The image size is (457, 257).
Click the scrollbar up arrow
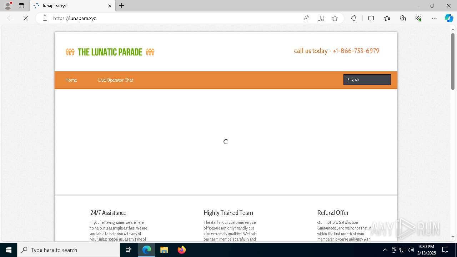click(453, 29)
